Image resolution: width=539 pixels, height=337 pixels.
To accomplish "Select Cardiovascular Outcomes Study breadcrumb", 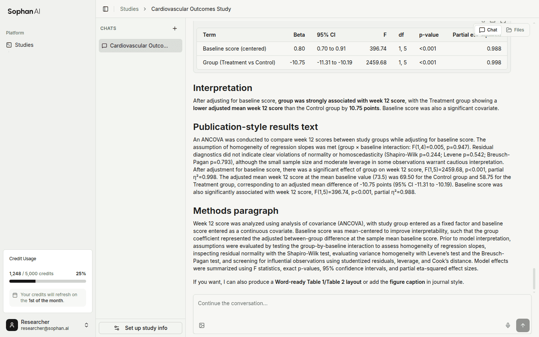I will pyautogui.click(x=191, y=9).
